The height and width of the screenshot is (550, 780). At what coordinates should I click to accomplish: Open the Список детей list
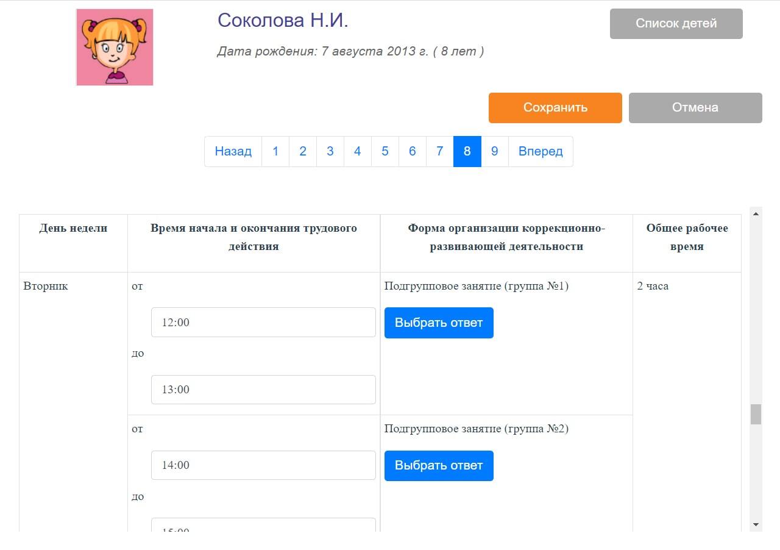(x=676, y=24)
